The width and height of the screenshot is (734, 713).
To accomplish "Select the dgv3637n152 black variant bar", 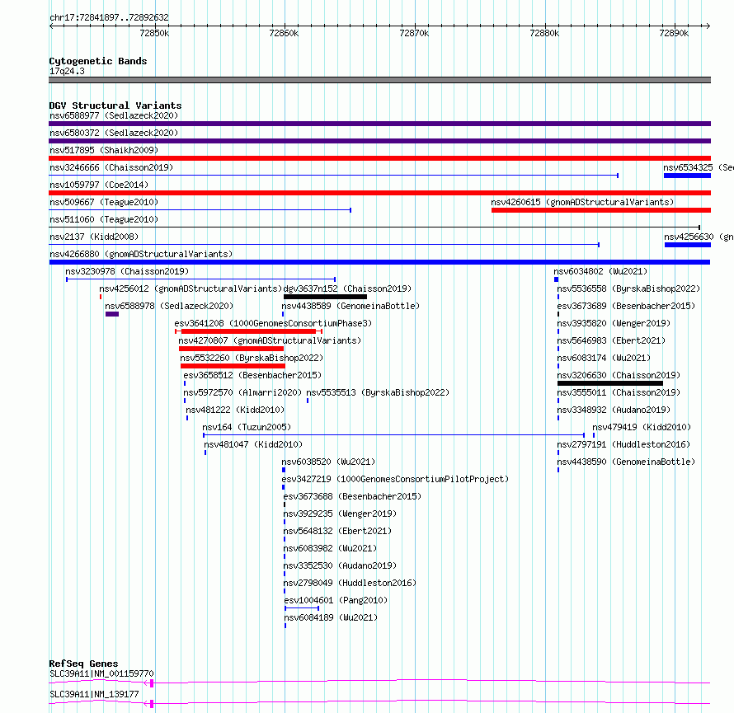I will tap(325, 297).
